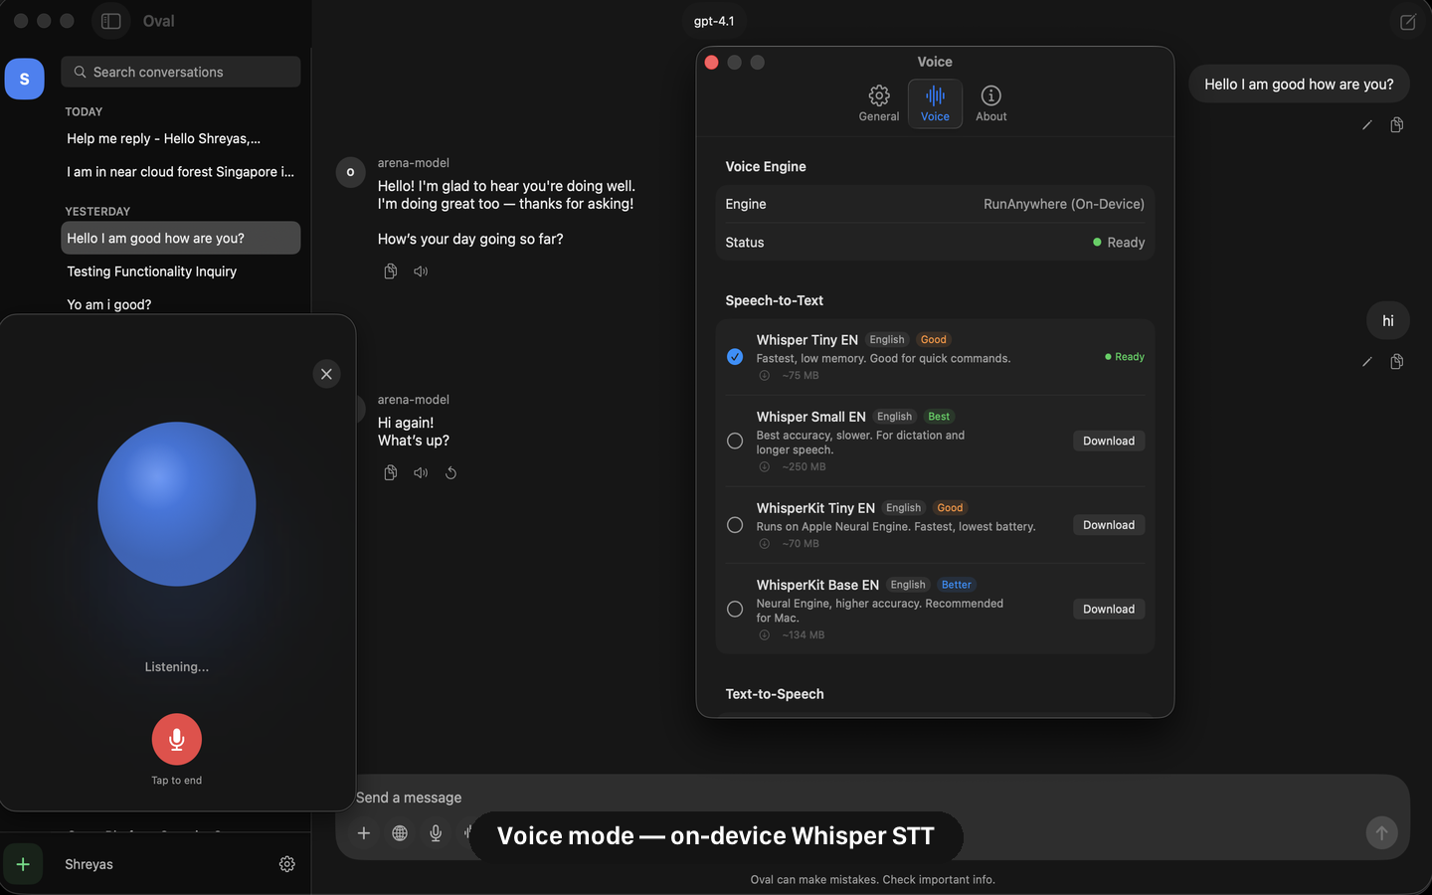This screenshot has height=895, width=1432.
Task: Start a new chat with compose icon
Action: point(1408,22)
